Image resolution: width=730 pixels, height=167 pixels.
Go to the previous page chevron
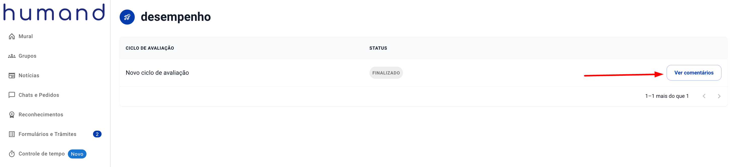(704, 96)
